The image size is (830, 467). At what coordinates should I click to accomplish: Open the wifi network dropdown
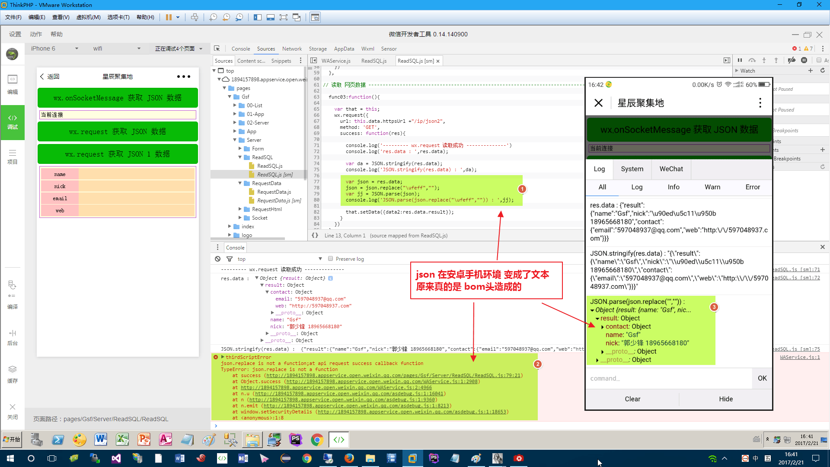click(x=117, y=48)
